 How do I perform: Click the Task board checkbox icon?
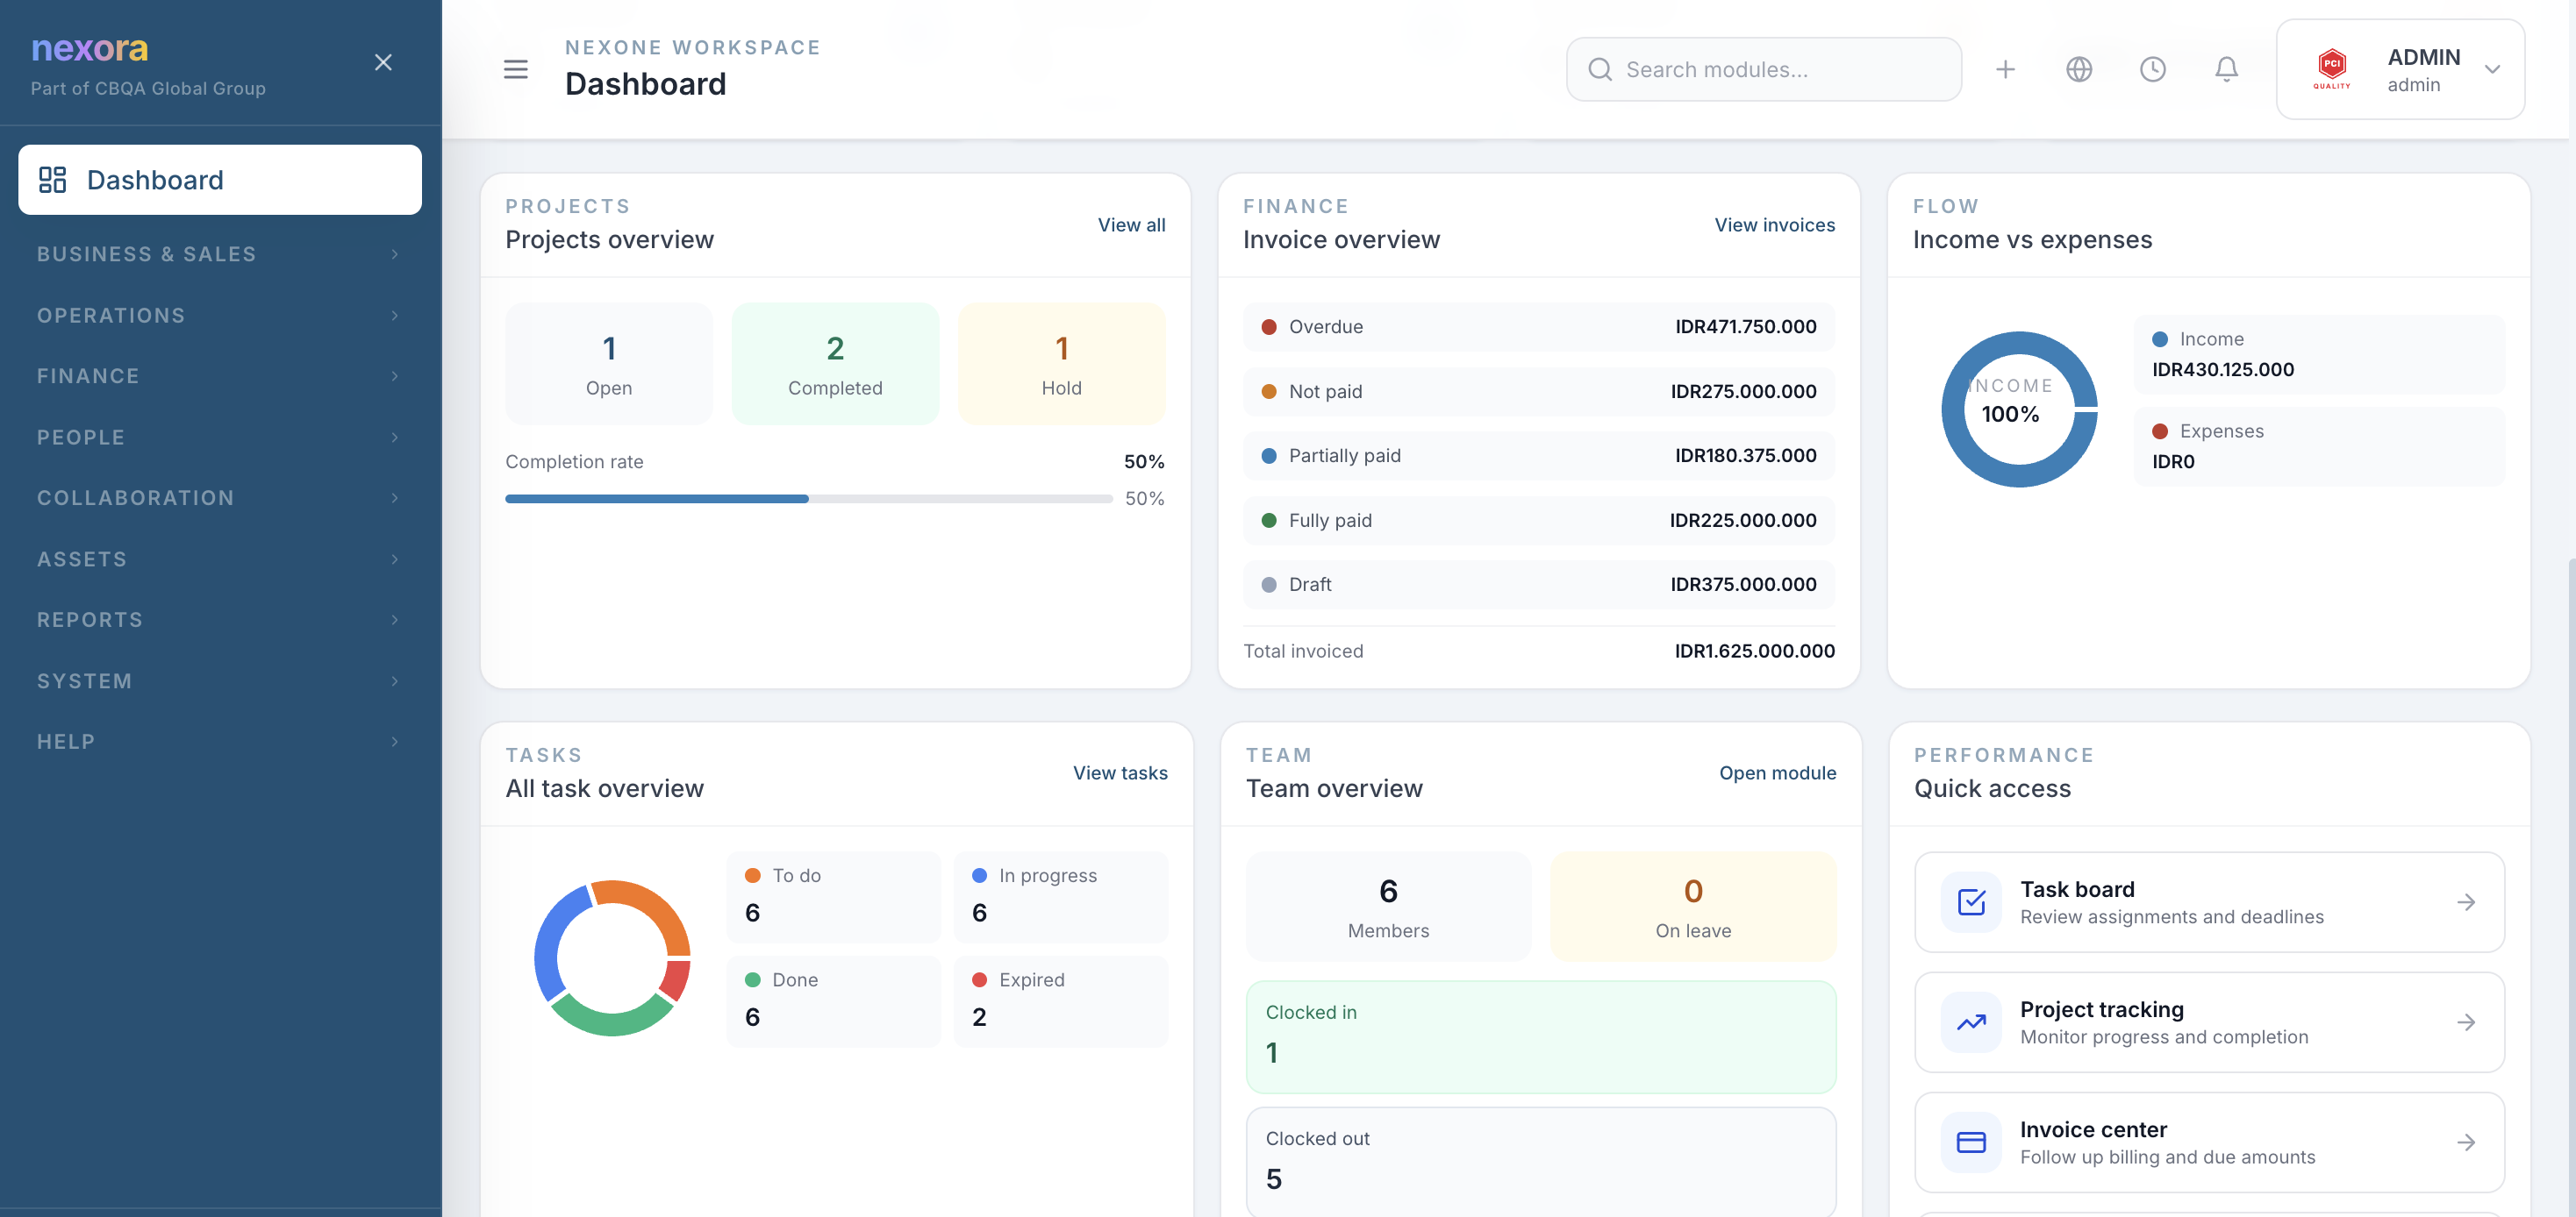[x=1971, y=902]
